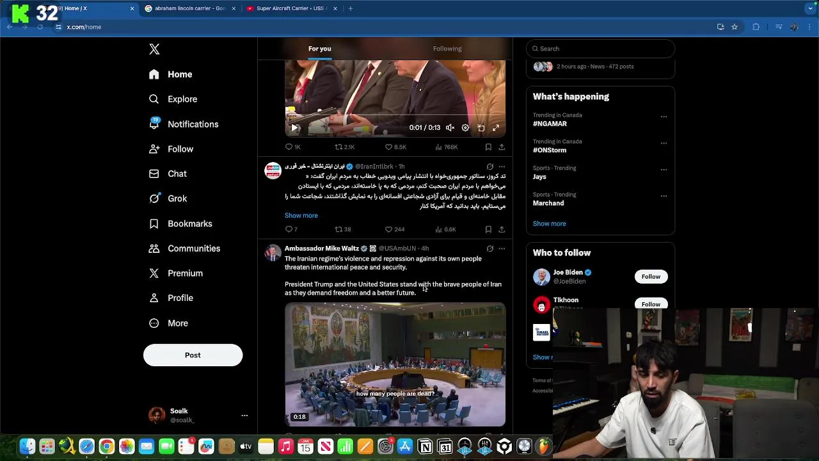
Task: Open more options for Jays trend
Action: (664, 170)
